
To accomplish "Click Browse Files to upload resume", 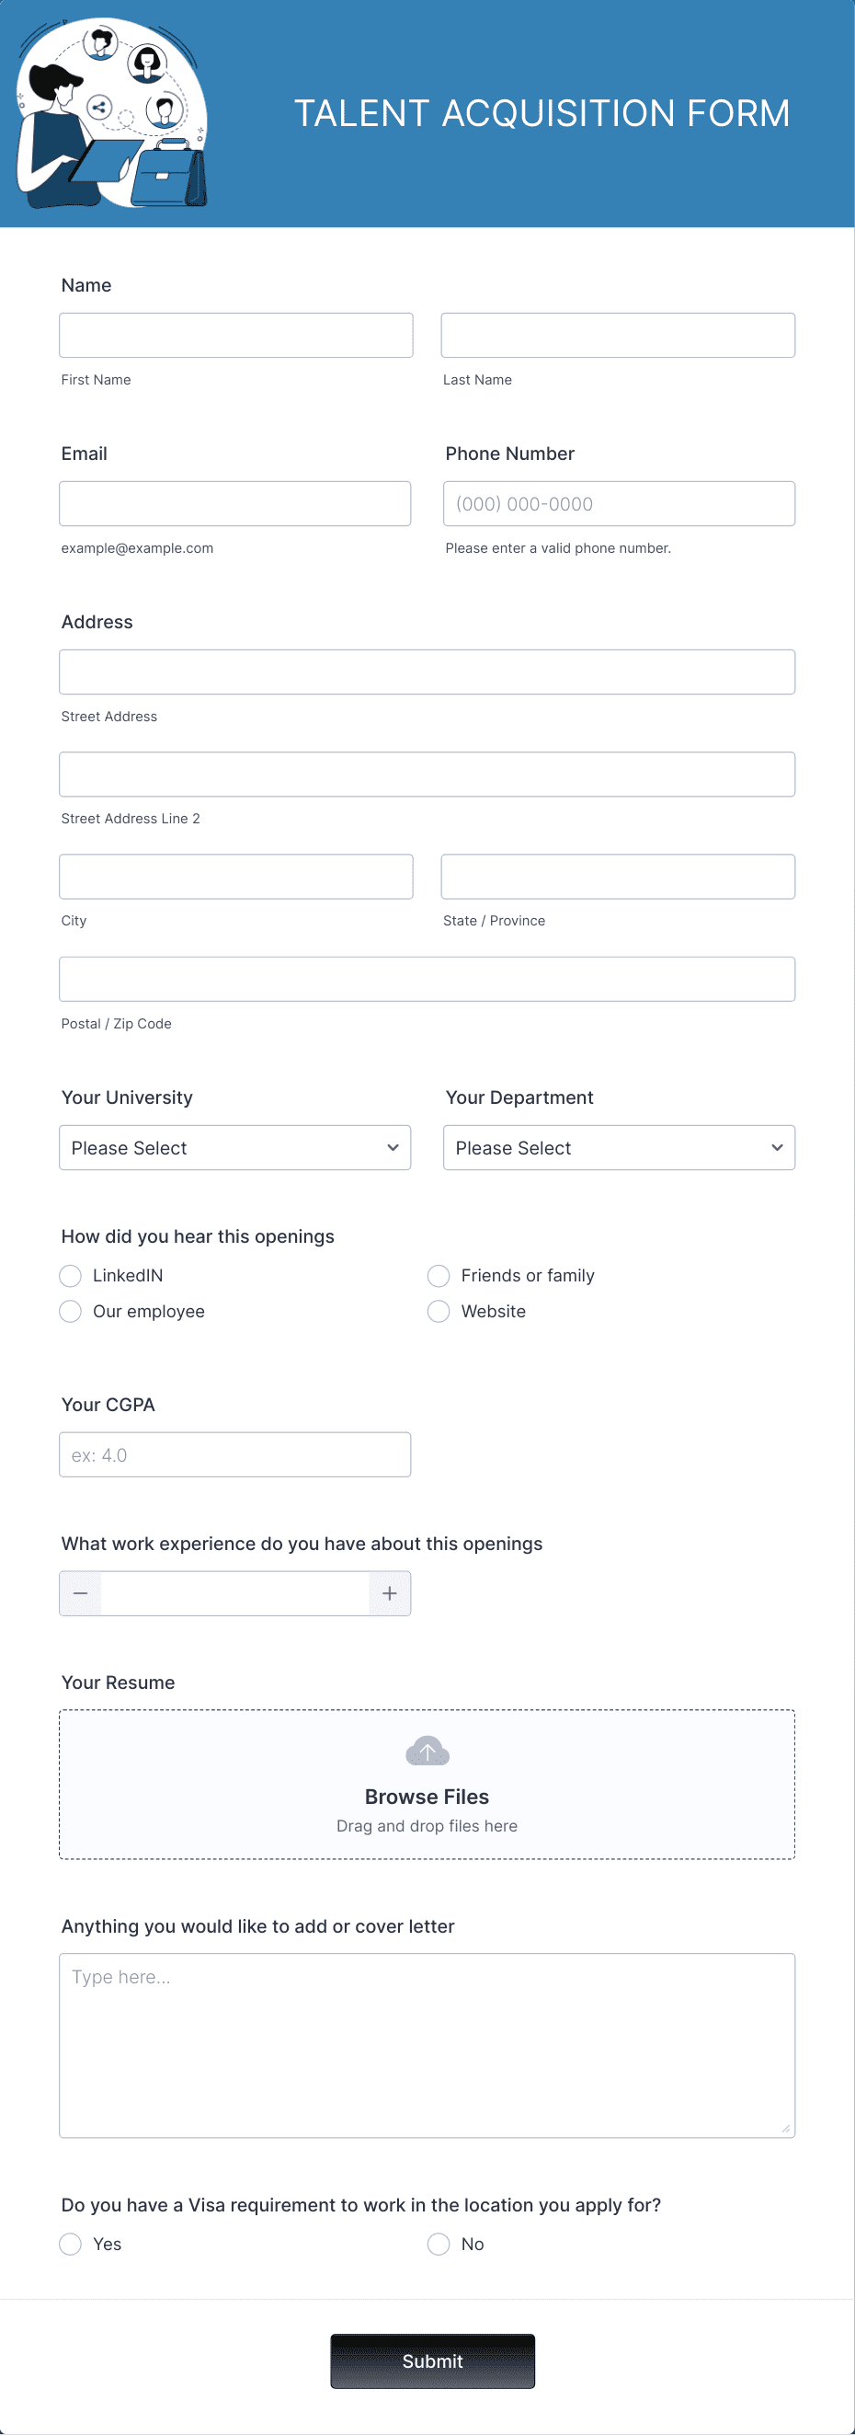I will (427, 1797).
